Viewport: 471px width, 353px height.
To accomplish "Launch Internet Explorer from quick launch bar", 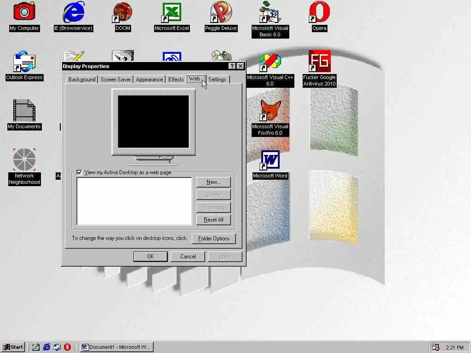I will [x=46, y=347].
